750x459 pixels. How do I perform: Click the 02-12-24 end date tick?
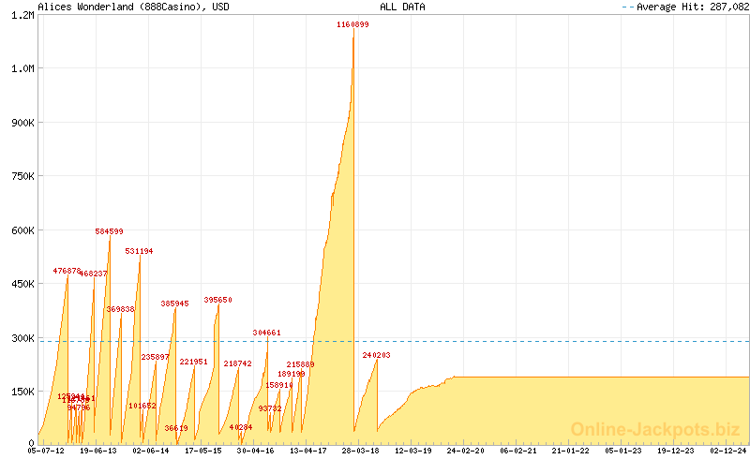click(728, 451)
